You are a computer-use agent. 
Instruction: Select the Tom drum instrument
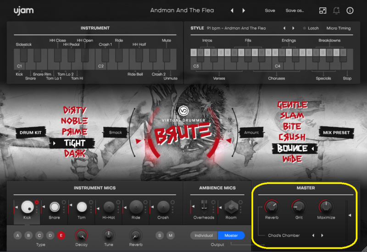82,207
